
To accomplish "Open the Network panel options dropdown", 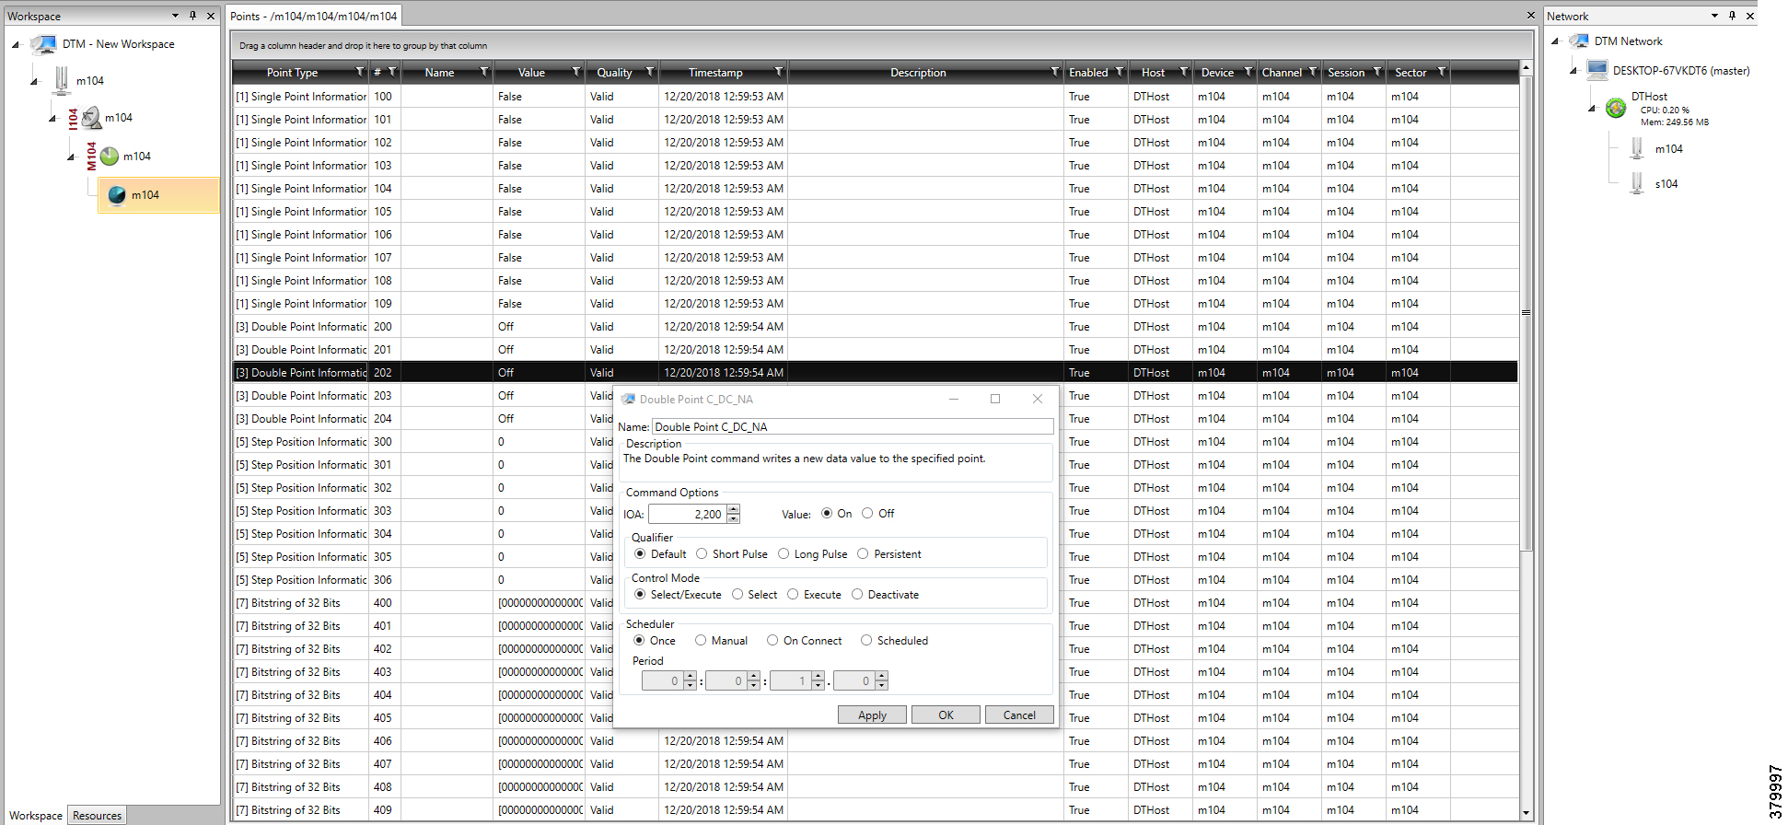I will (1714, 16).
